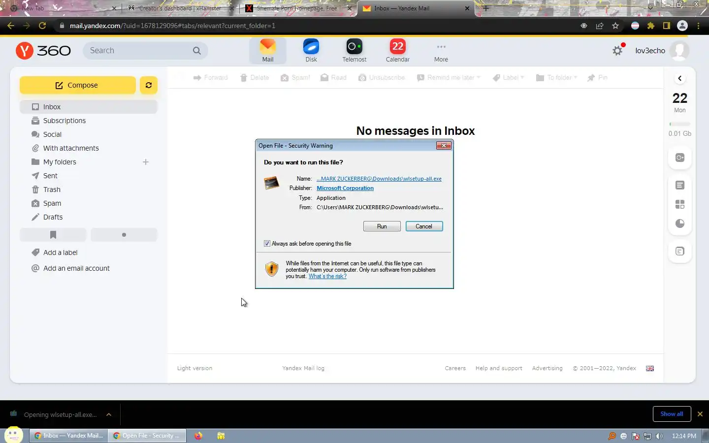Image resolution: width=709 pixels, height=443 pixels.
Task: Click the Unsubscribe toolbar button
Action: pos(382,78)
